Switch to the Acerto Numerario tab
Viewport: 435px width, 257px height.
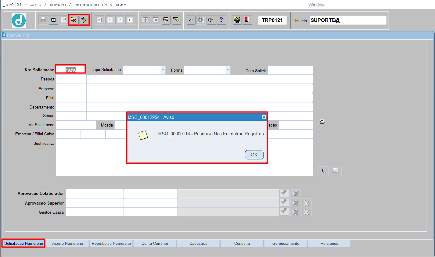67,243
